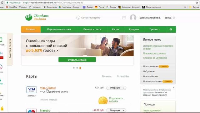This screenshot has width=200, height=113.
Task: Open the Яндекс bookmark
Action: point(88,7)
